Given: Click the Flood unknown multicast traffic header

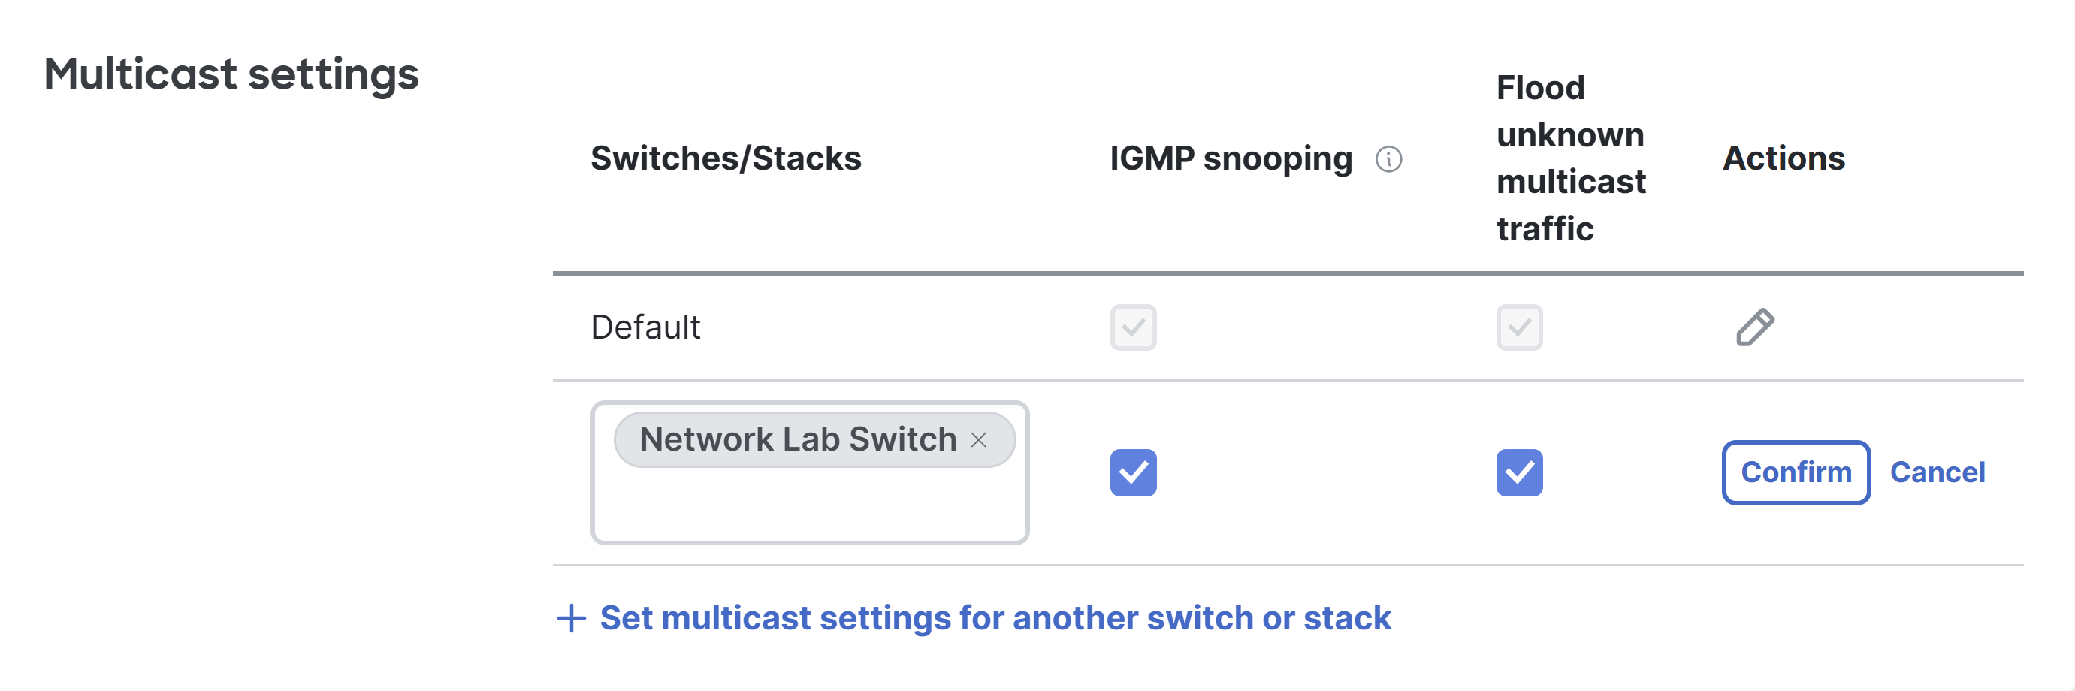Looking at the screenshot, I should pos(1570,158).
